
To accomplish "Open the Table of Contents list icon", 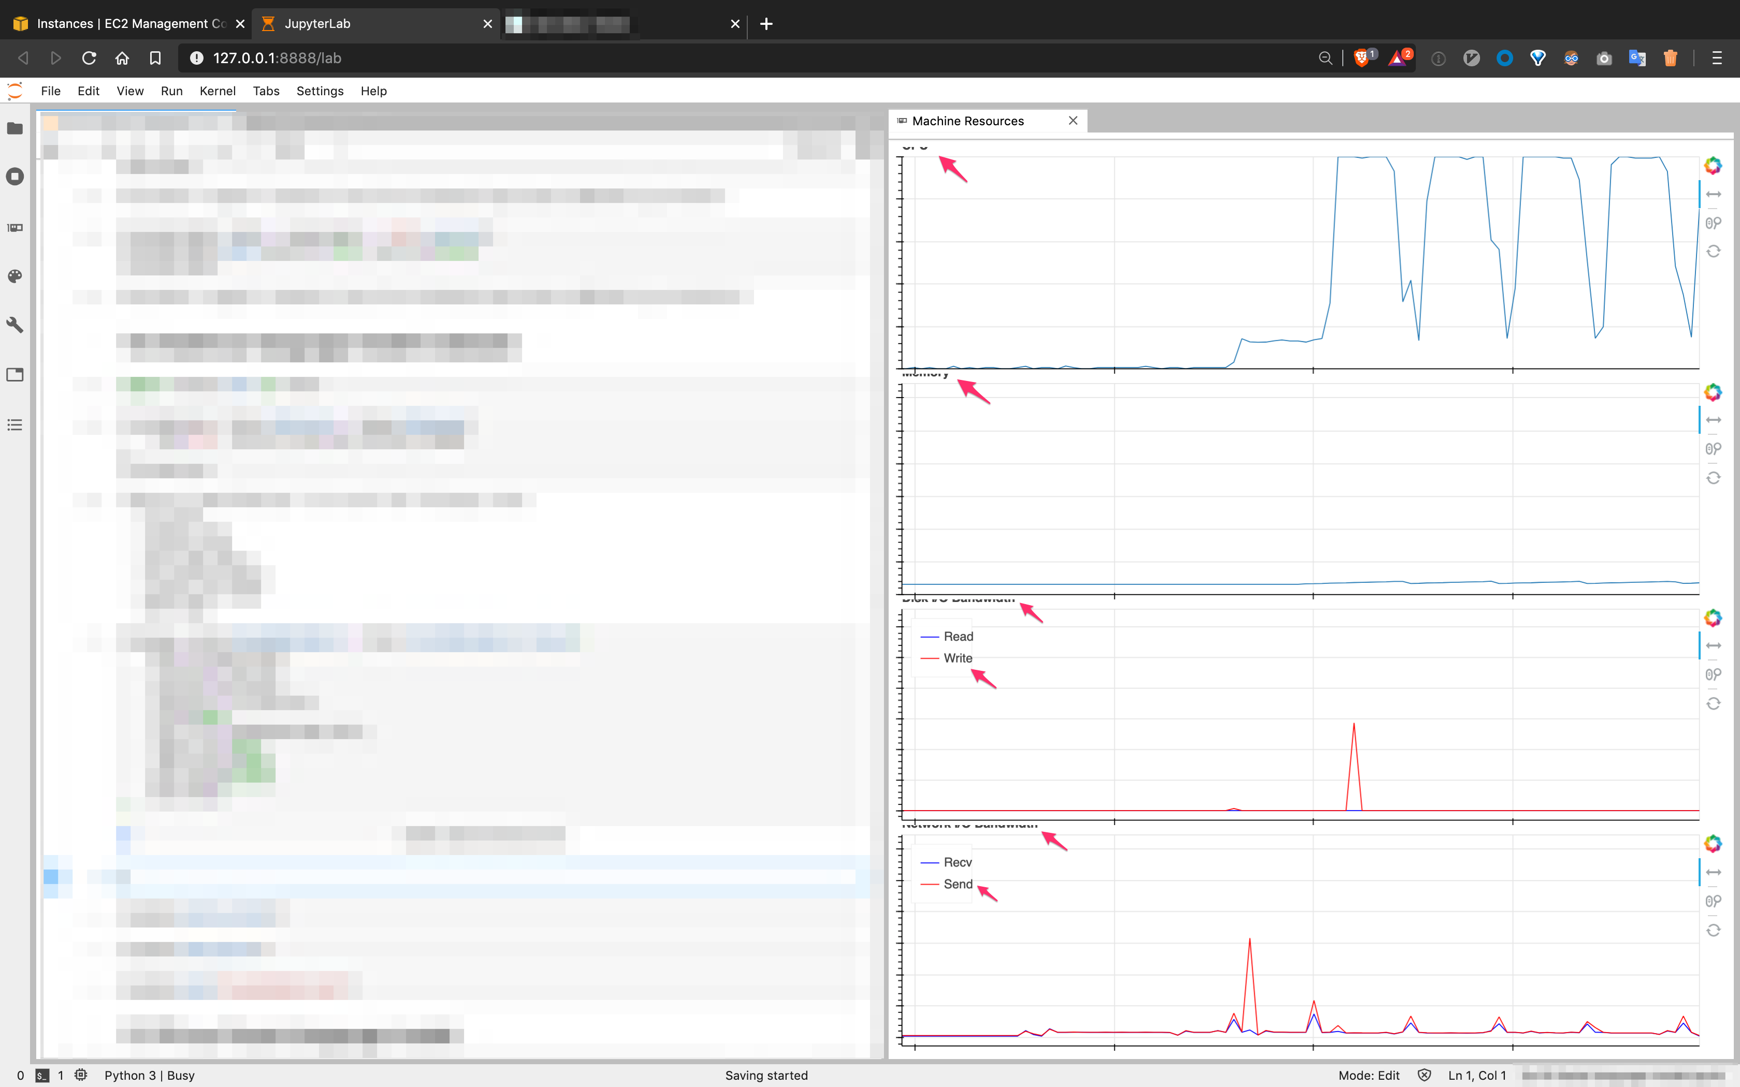I will [x=15, y=425].
